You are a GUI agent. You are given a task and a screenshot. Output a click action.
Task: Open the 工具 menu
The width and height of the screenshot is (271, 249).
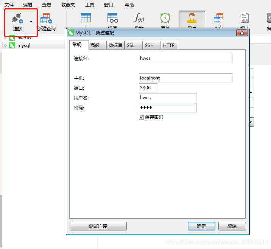(90, 5)
